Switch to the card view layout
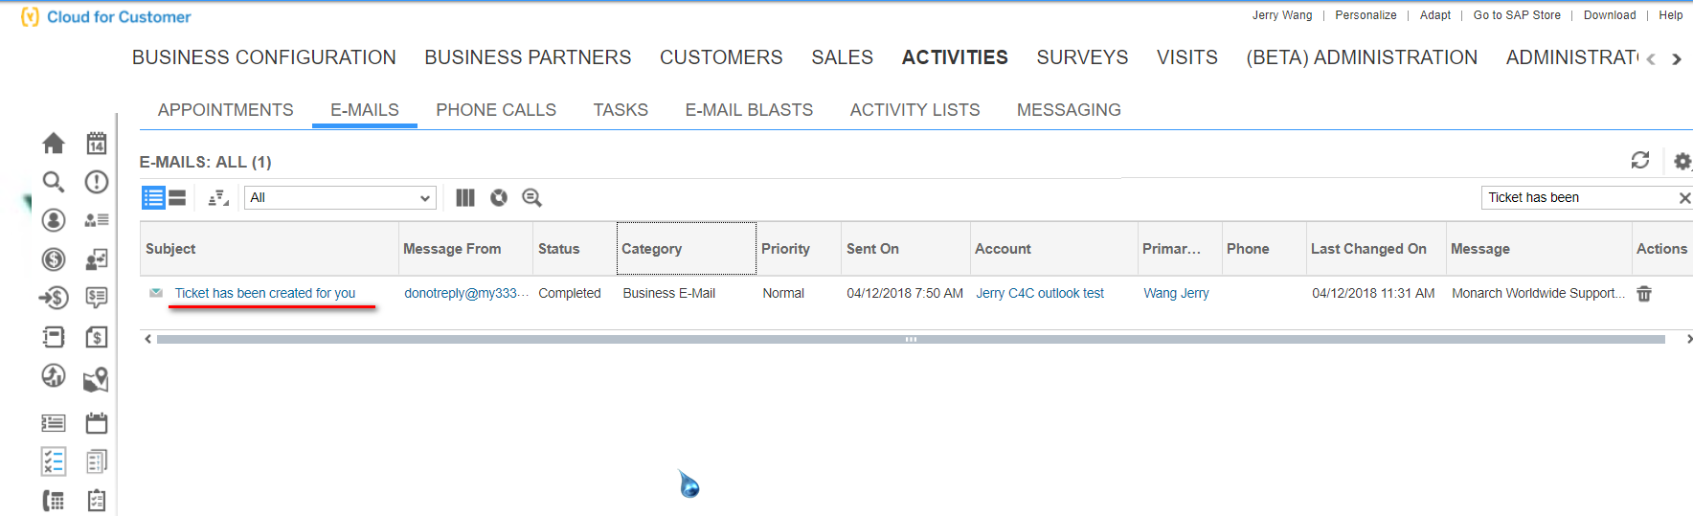 [177, 198]
